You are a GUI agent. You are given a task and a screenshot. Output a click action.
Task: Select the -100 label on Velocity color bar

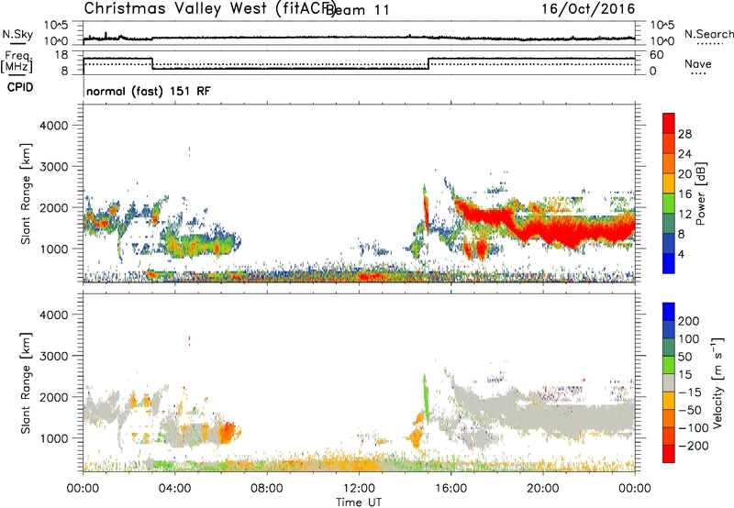(694, 428)
